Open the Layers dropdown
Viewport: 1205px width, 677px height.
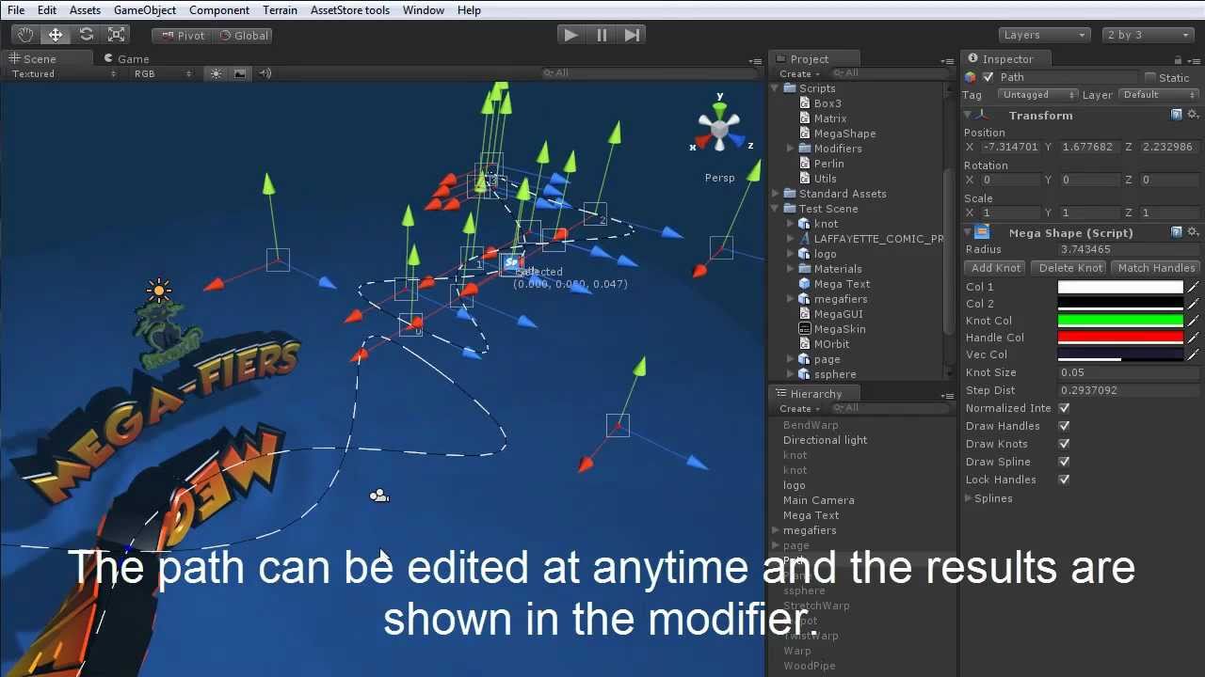(1043, 34)
